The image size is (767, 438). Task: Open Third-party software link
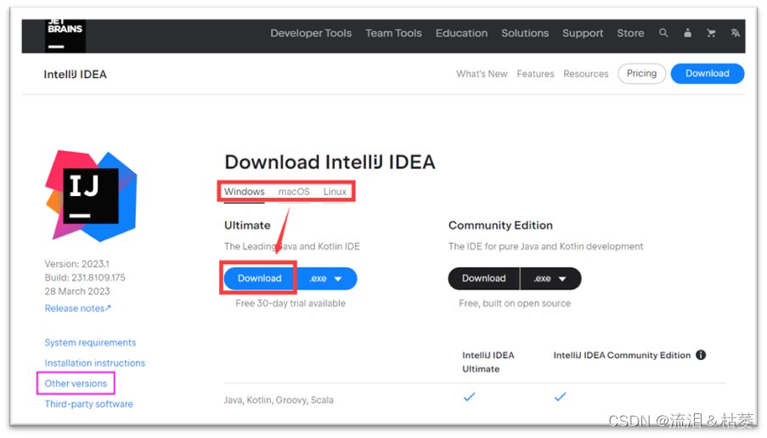click(x=88, y=404)
